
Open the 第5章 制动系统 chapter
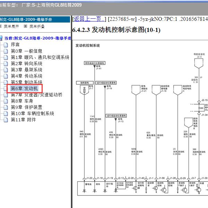click(x=26, y=82)
